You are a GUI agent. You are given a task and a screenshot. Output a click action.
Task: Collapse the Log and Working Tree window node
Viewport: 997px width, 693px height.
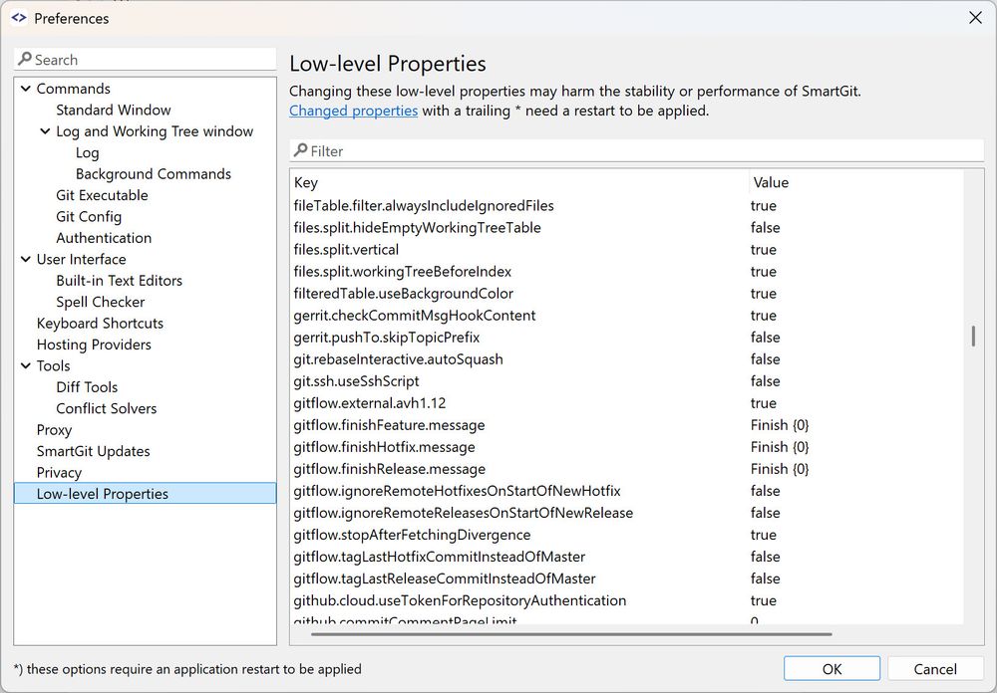tap(45, 130)
